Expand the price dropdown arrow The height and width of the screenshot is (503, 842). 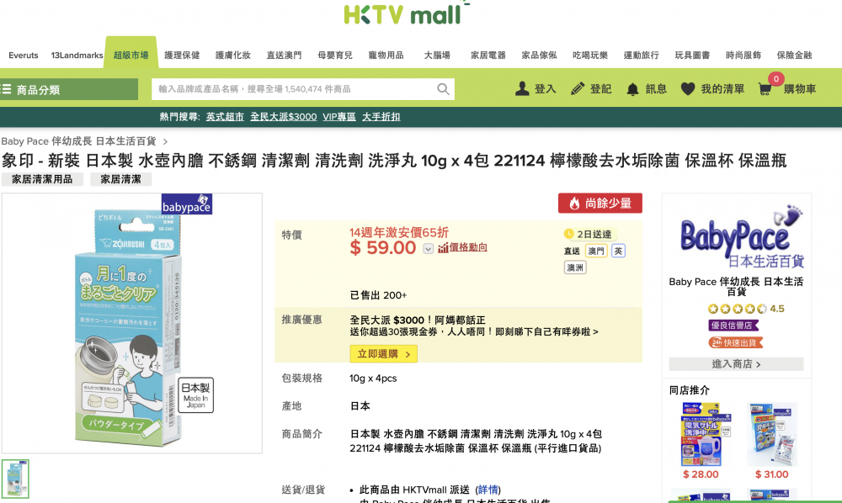point(428,248)
